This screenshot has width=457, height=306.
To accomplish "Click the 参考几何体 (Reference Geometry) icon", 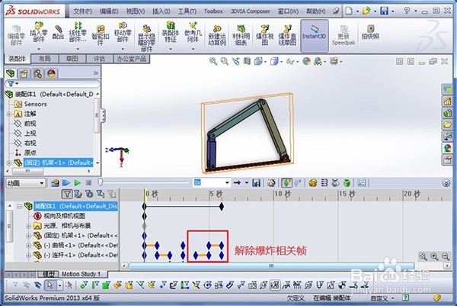I will click(x=193, y=32).
